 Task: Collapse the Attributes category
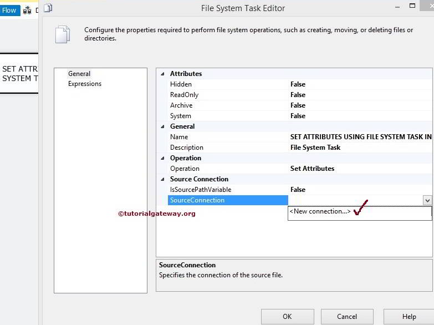[x=163, y=74]
